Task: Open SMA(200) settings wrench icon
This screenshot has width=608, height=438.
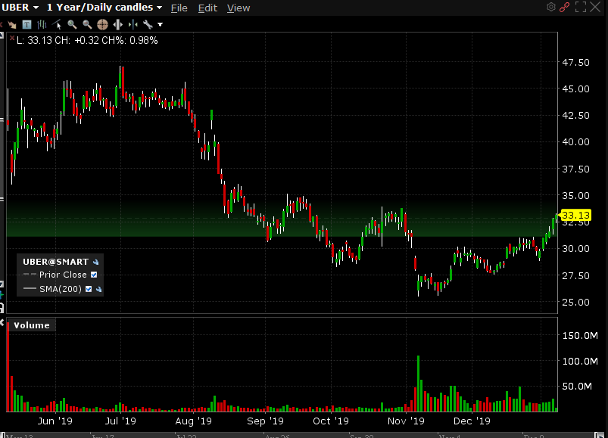Action: (98, 289)
